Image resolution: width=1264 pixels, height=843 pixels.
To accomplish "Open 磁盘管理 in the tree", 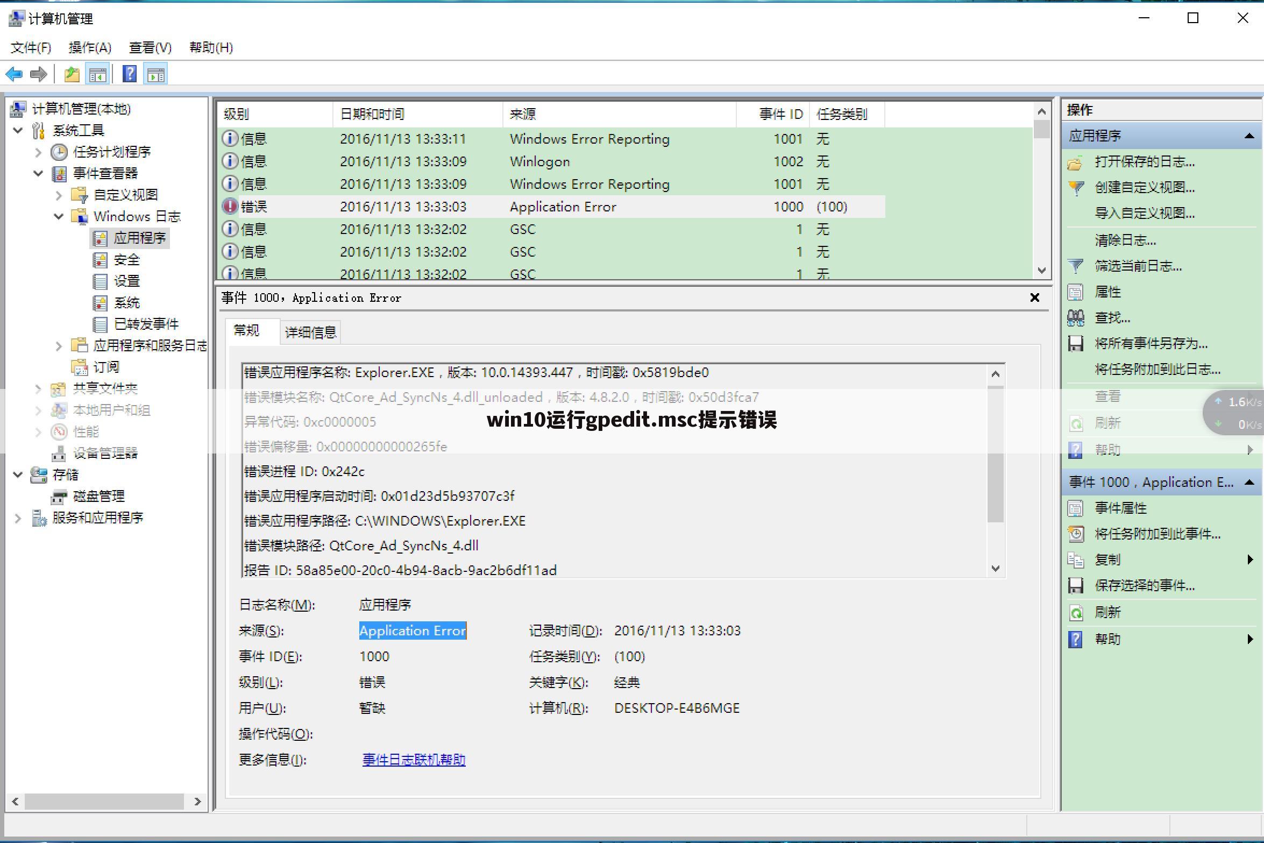I will click(98, 496).
